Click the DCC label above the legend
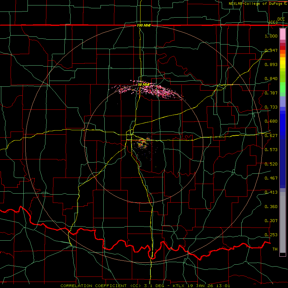Viewport: 288px width, 288px height. click(x=281, y=19)
